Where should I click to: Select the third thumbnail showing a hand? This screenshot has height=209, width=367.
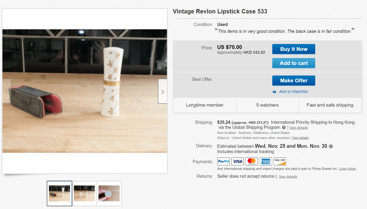coord(109,193)
